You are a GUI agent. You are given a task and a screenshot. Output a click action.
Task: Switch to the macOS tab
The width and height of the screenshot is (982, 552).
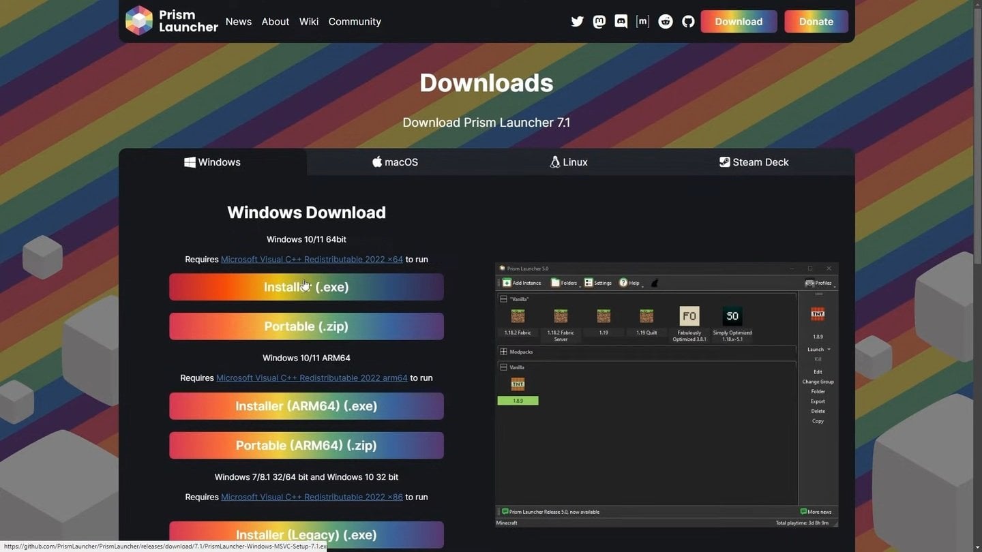click(x=396, y=162)
